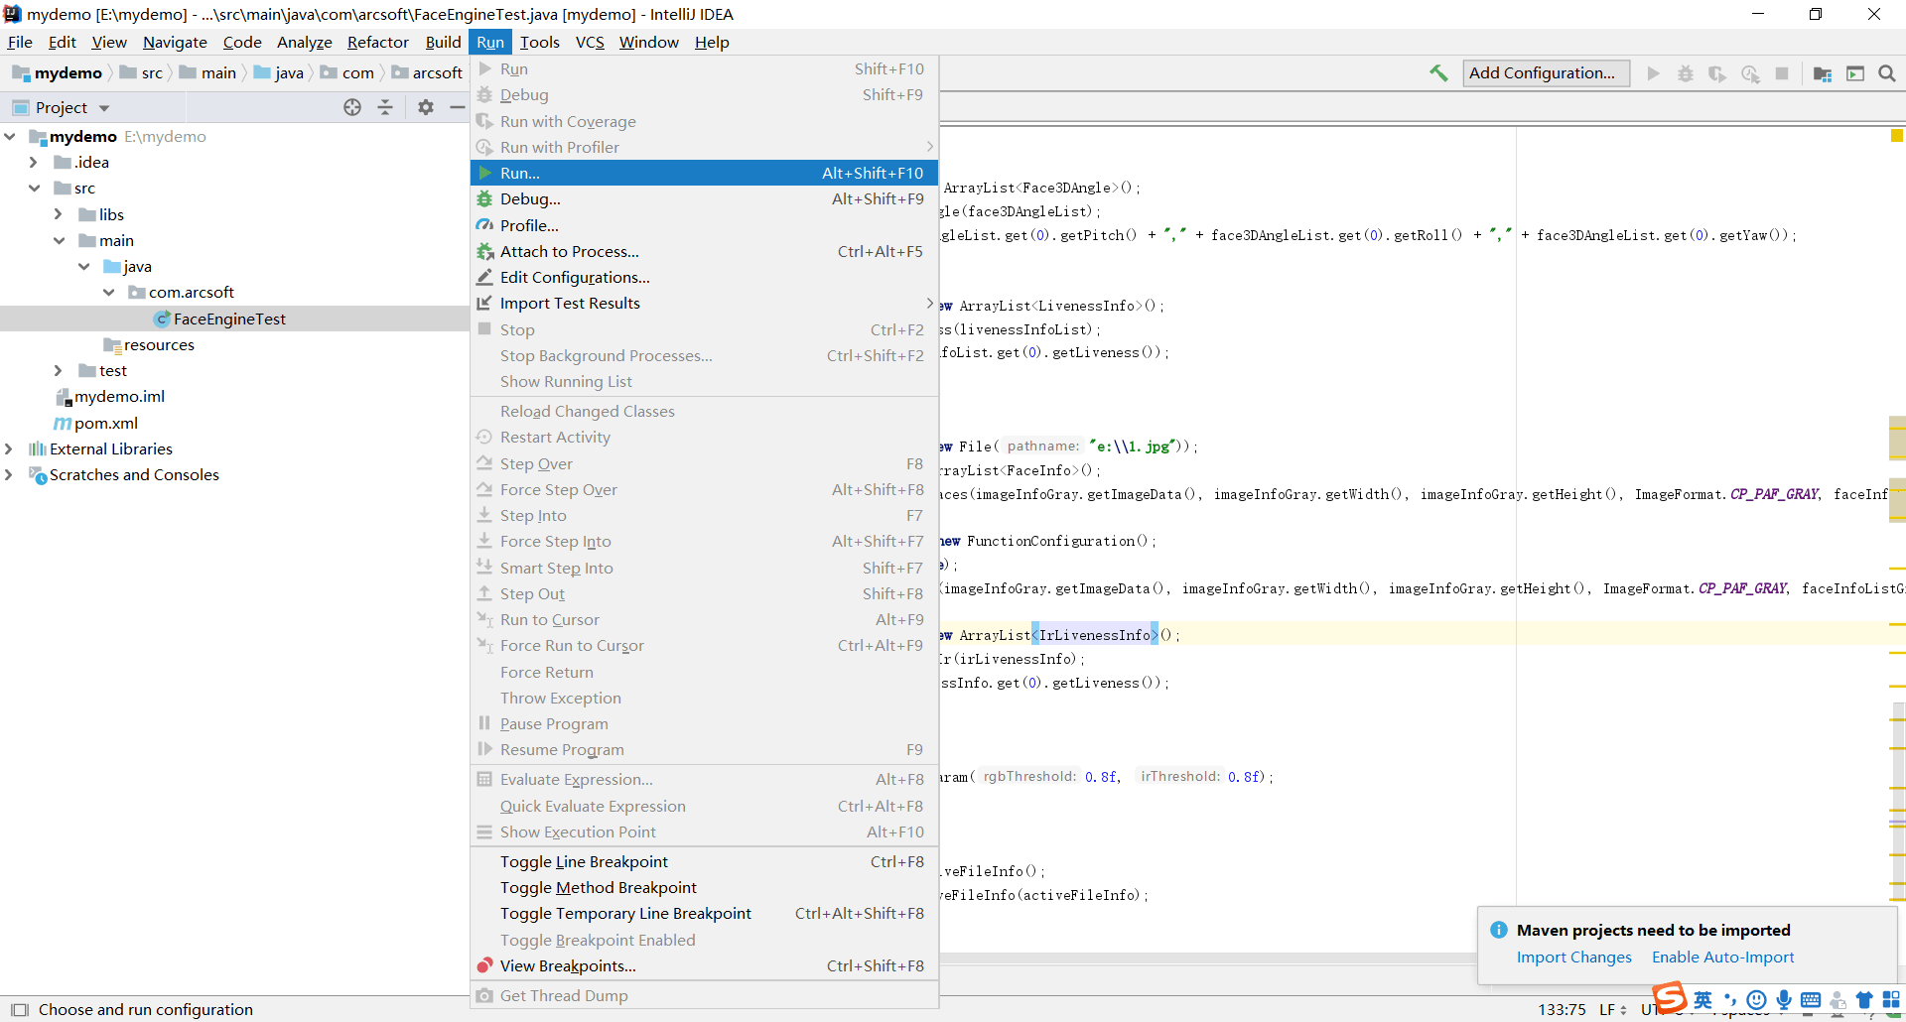Open the Refactor menu
The width and height of the screenshot is (1906, 1022).
(377, 42)
